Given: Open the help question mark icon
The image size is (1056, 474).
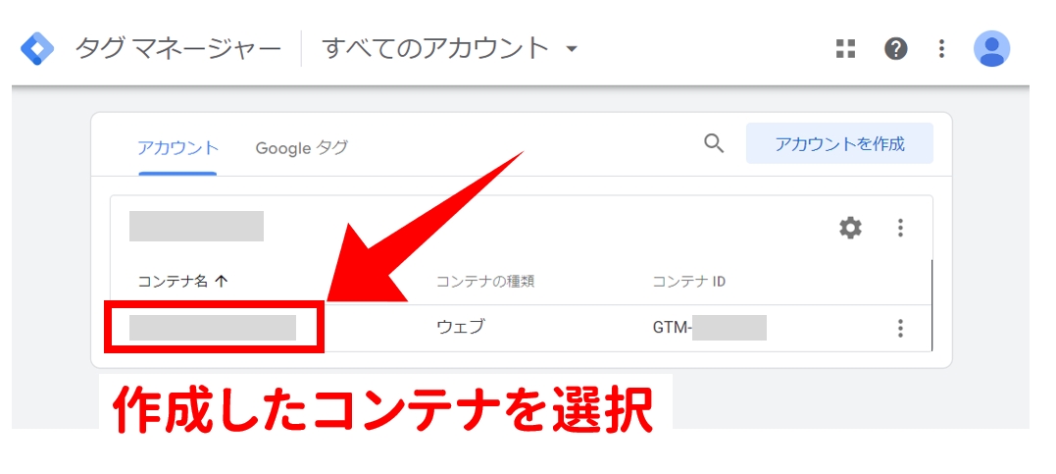Looking at the screenshot, I should coord(895,48).
